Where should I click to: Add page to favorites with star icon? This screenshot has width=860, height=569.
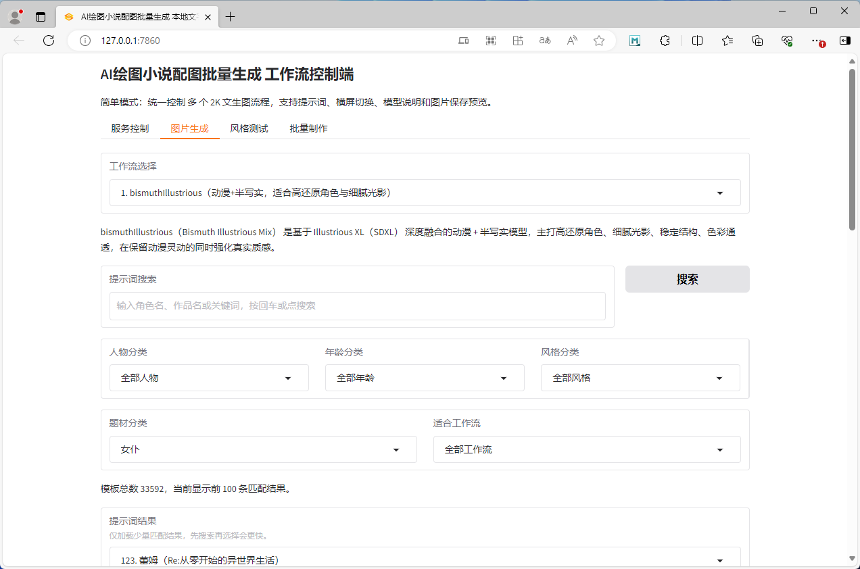(599, 41)
